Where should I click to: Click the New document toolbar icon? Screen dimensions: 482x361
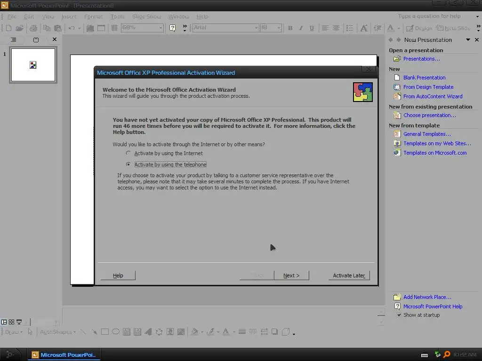[x=8, y=28]
